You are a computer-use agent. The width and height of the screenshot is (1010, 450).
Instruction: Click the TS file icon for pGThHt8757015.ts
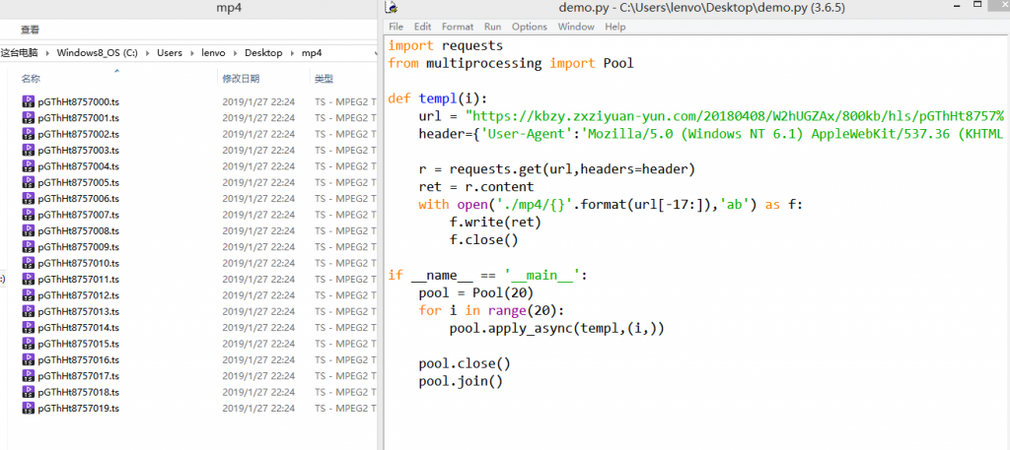tap(28, 344)
